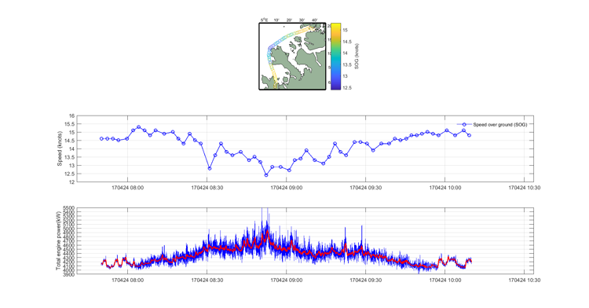Click the SOG colorbar gradient
The image size is (589, 308).
tap(336, 57)
